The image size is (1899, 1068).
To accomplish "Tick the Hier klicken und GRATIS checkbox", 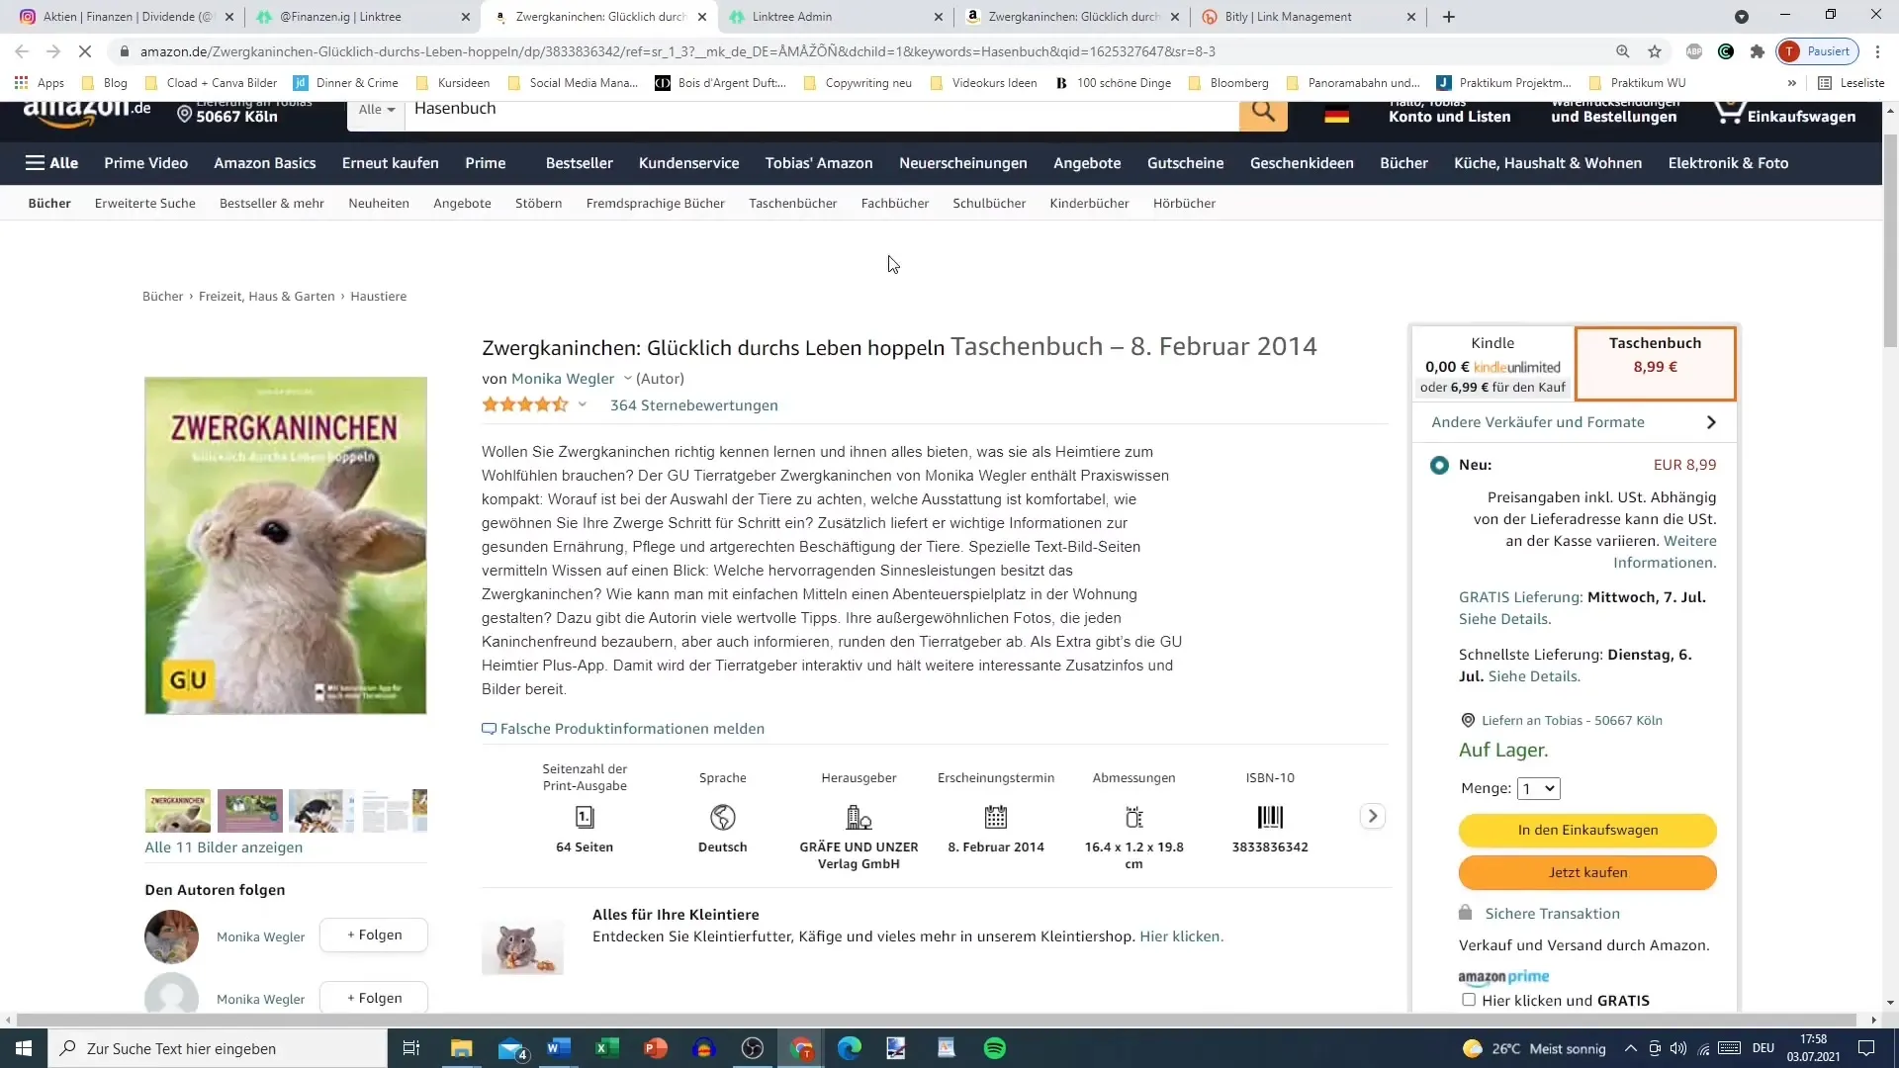I will [x=1469, y=1000].
